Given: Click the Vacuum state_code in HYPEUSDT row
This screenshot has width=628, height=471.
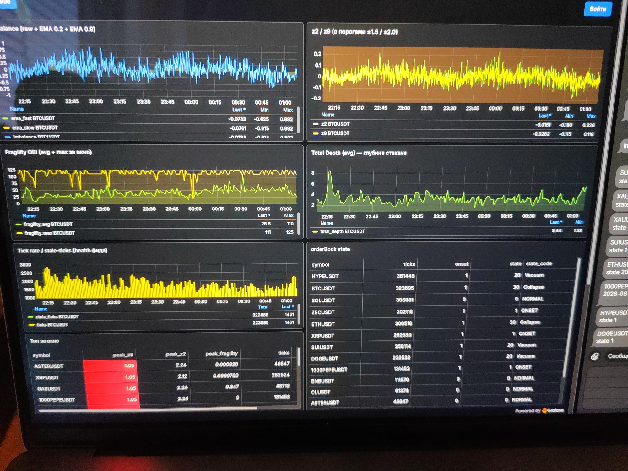Looking at the screenshot, I should click(534, 275).
